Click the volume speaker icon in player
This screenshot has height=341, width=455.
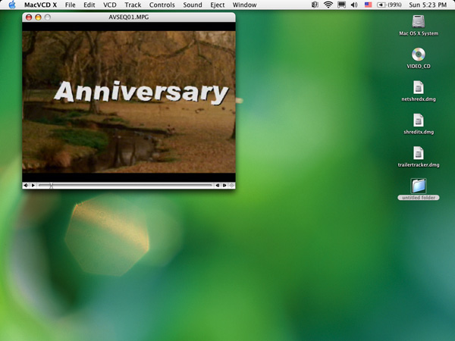(26, 185)
